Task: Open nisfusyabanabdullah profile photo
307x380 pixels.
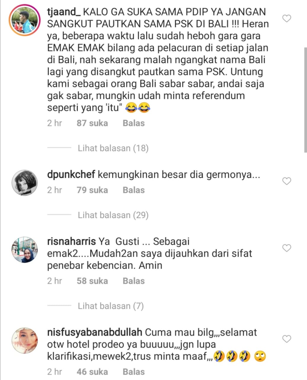Action: pos(25,341)
